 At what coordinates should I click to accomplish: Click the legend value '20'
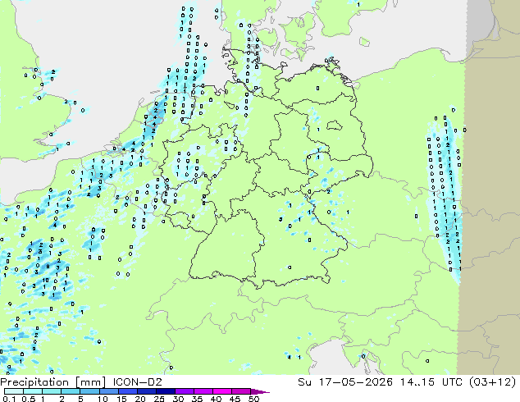coord(140,399)
